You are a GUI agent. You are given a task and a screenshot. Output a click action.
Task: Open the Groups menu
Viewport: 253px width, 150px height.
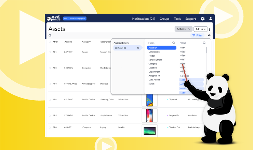coord(164,19)
